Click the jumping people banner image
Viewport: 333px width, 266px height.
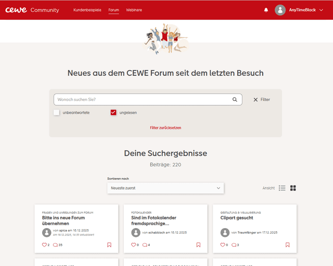[165, 39]
